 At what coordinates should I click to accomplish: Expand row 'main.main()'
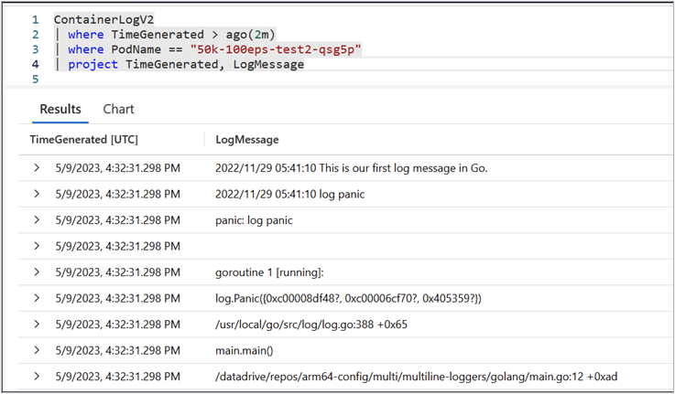coord(37,351)
